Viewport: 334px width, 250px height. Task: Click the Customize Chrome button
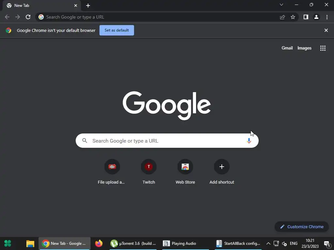pyautogui.click(x=302, y=227)
